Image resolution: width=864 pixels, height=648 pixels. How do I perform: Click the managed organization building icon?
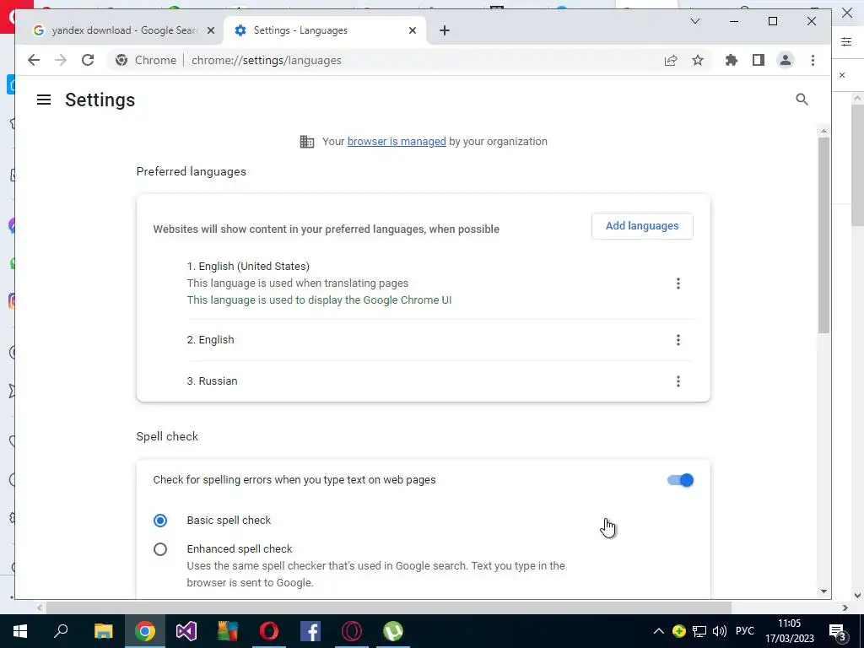click(307, 142)
